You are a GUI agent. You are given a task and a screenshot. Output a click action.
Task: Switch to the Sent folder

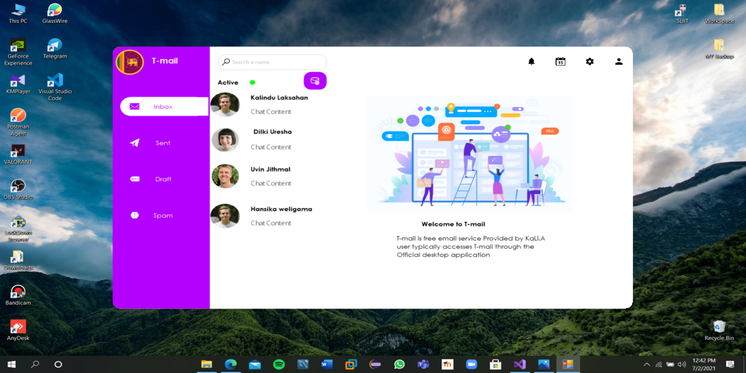tap(163, 143)
